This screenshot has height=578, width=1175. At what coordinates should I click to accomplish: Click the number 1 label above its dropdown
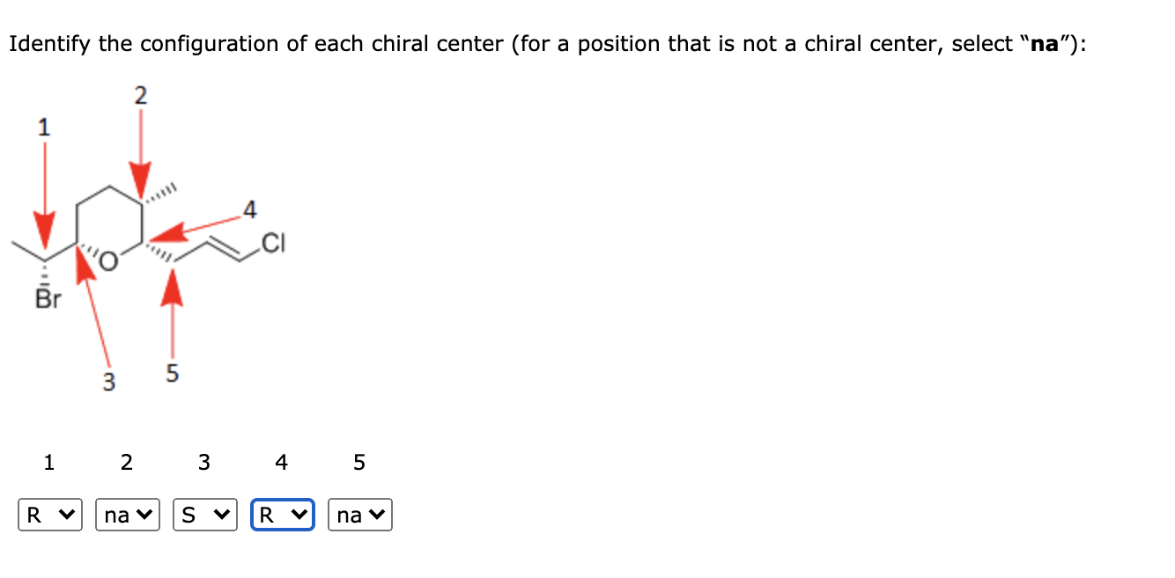click(x=48, y=462)
